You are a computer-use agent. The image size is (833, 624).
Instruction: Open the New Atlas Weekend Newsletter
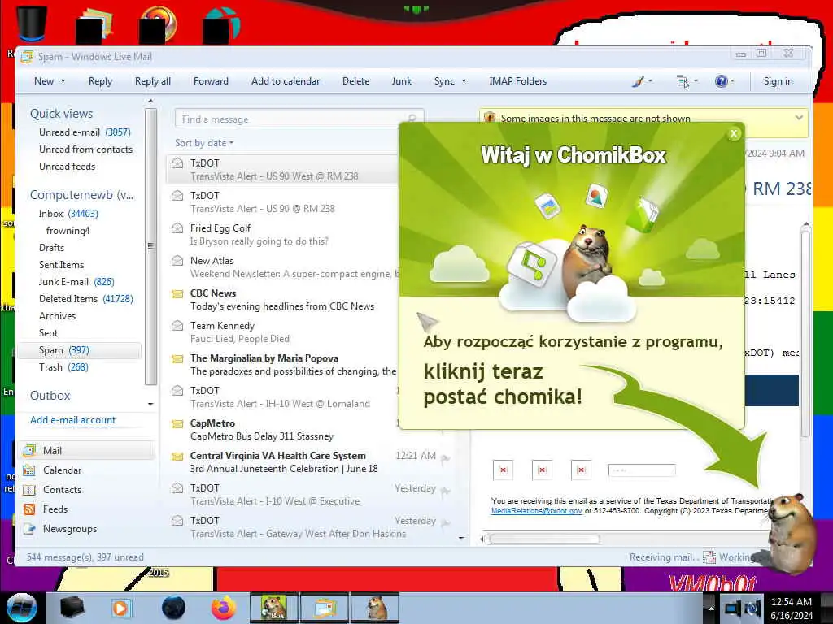coord(283,266)
